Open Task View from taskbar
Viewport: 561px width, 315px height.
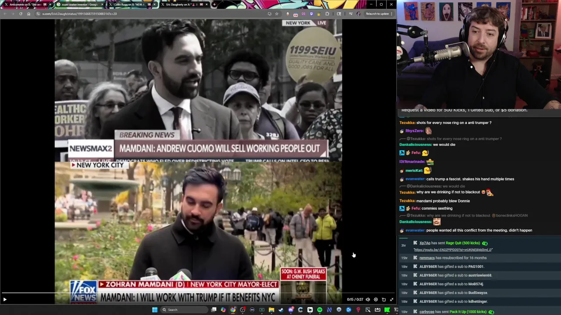pyautogui.click(x=213, y=310)
